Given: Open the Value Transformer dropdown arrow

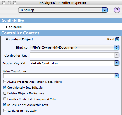Looking at the screenshot, I should pos(117,76).
